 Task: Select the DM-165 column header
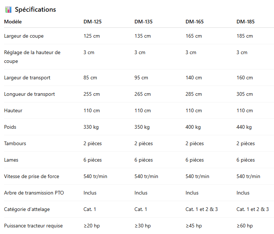194,22
